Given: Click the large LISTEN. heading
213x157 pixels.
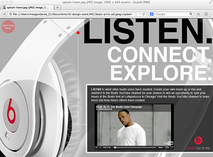Looking at the screenshot, I should [147, 31].
